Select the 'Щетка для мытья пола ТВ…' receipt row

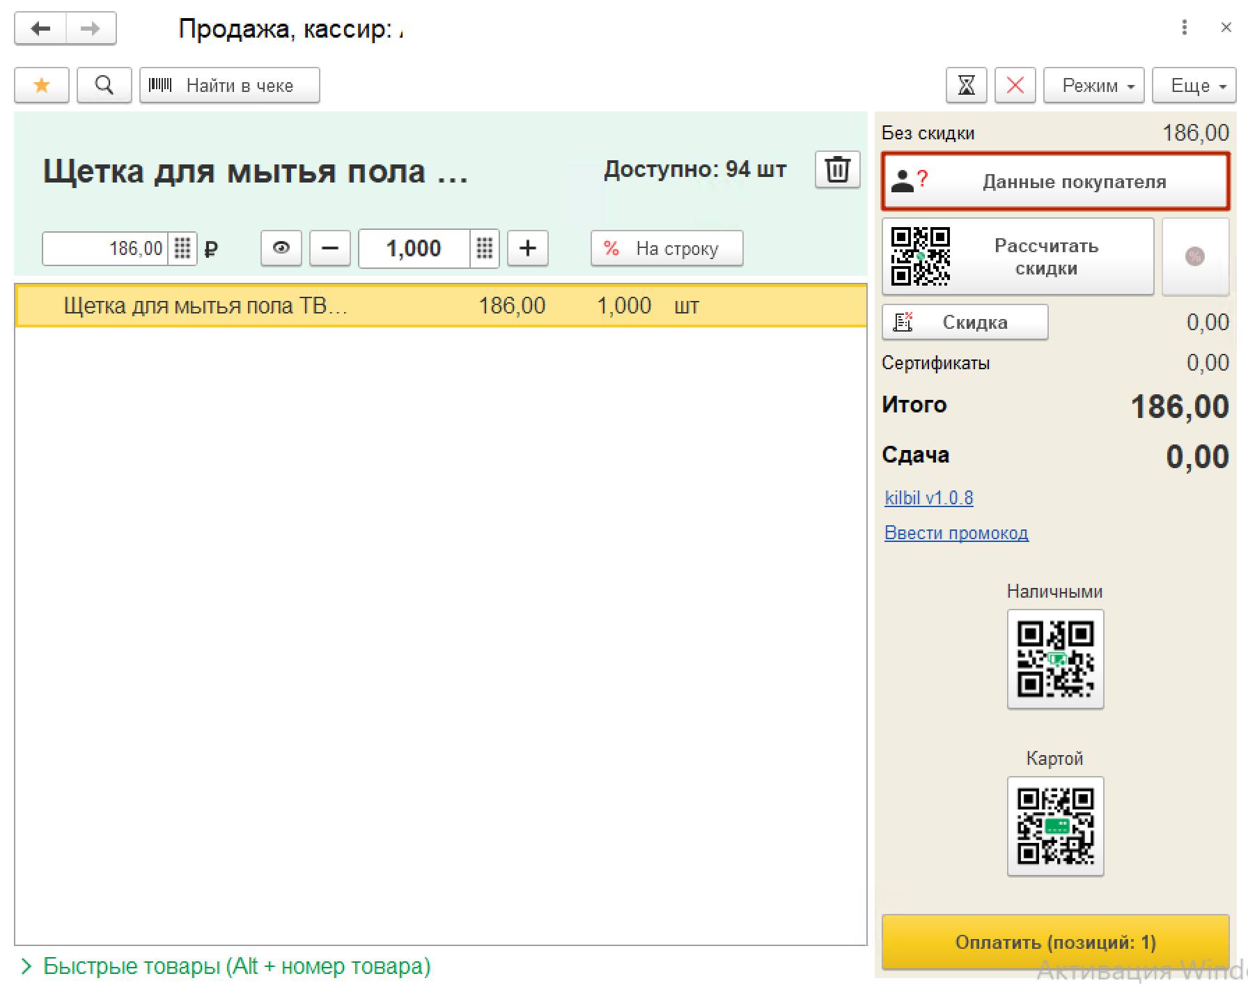coord(441,306)
